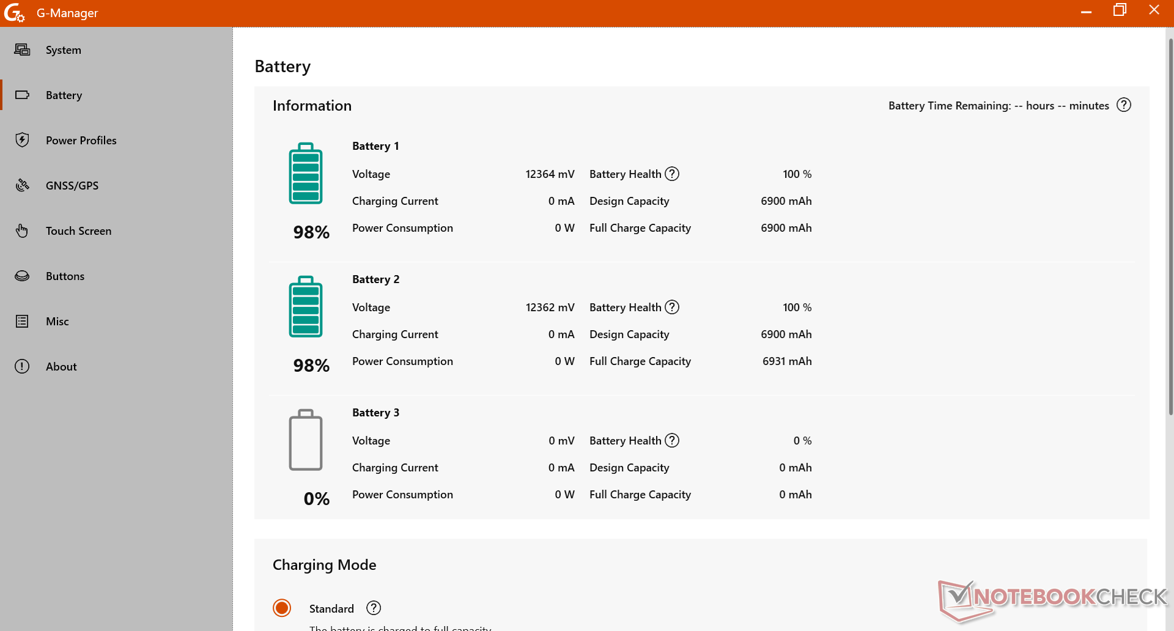Viewport: 1174px width, 631px height.
Task: Select the Standard charging mode radio button
Action: pos(282,608)
